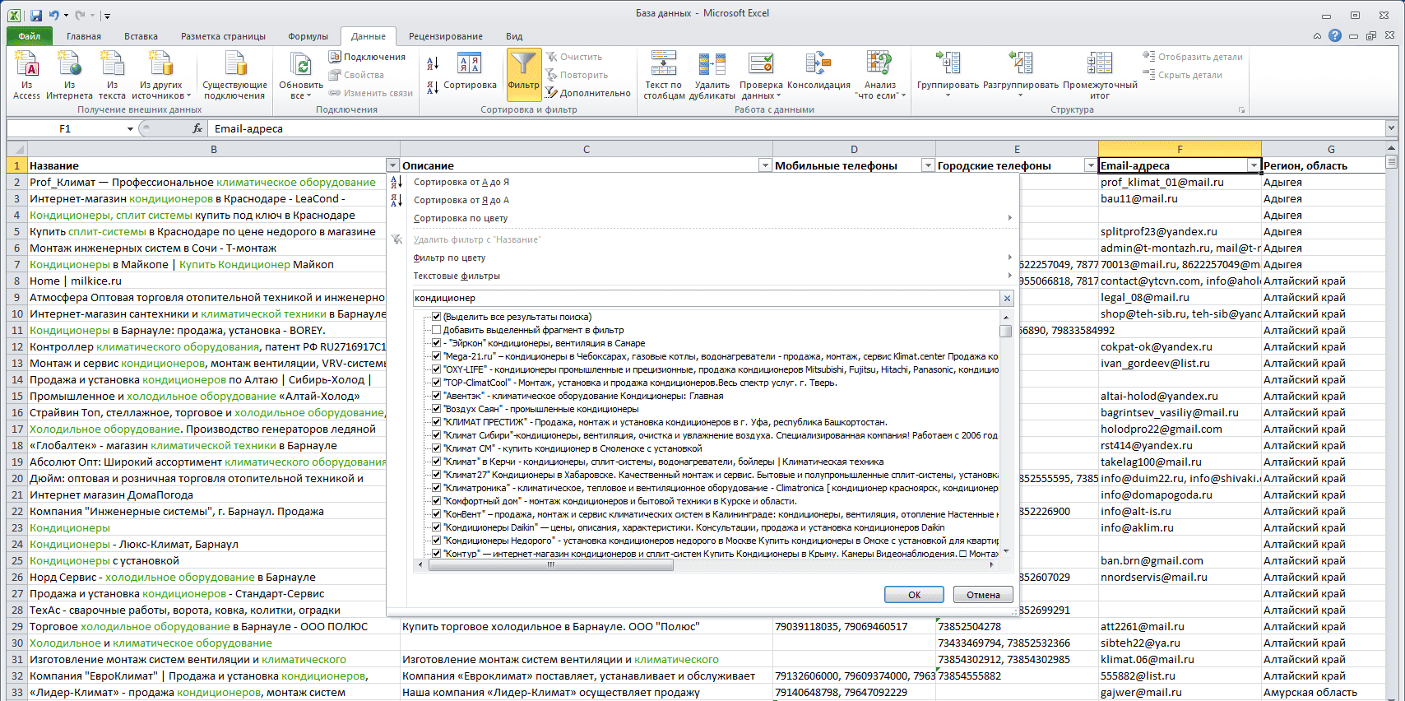1405x701 pixels.
Task: Sort ascending A to Z ribbon icon
Action: tap(433, 63)
